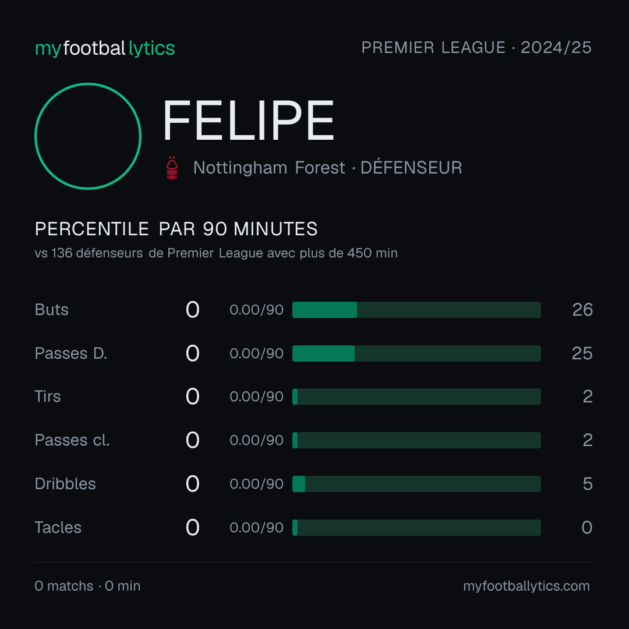The height and width of the screenshot is (629, 629).
Task: Click the Tacles percentile bar
Action: tap(416, 528)
